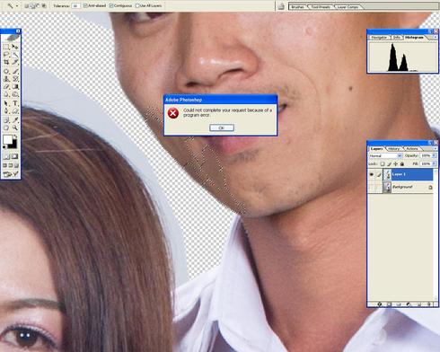440x352 pixels.
Task: Open the Layers palette options menu
Action: [436, 148]
